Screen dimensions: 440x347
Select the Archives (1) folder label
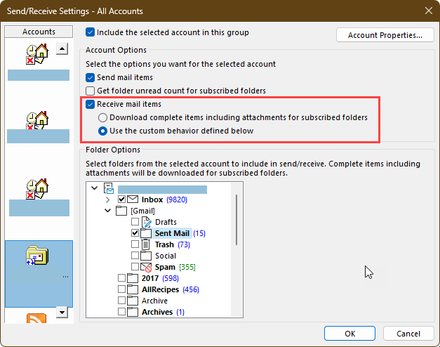click(x=163, y=312)
